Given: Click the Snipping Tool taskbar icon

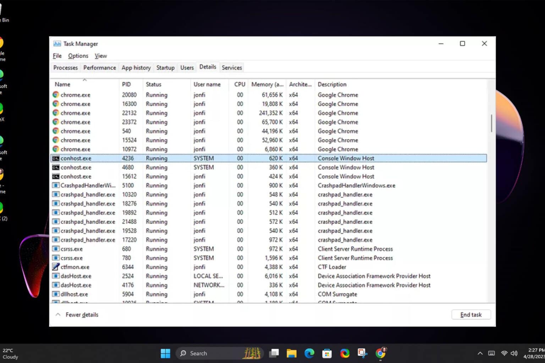Looking at the screenshot, I should [362, 353].
